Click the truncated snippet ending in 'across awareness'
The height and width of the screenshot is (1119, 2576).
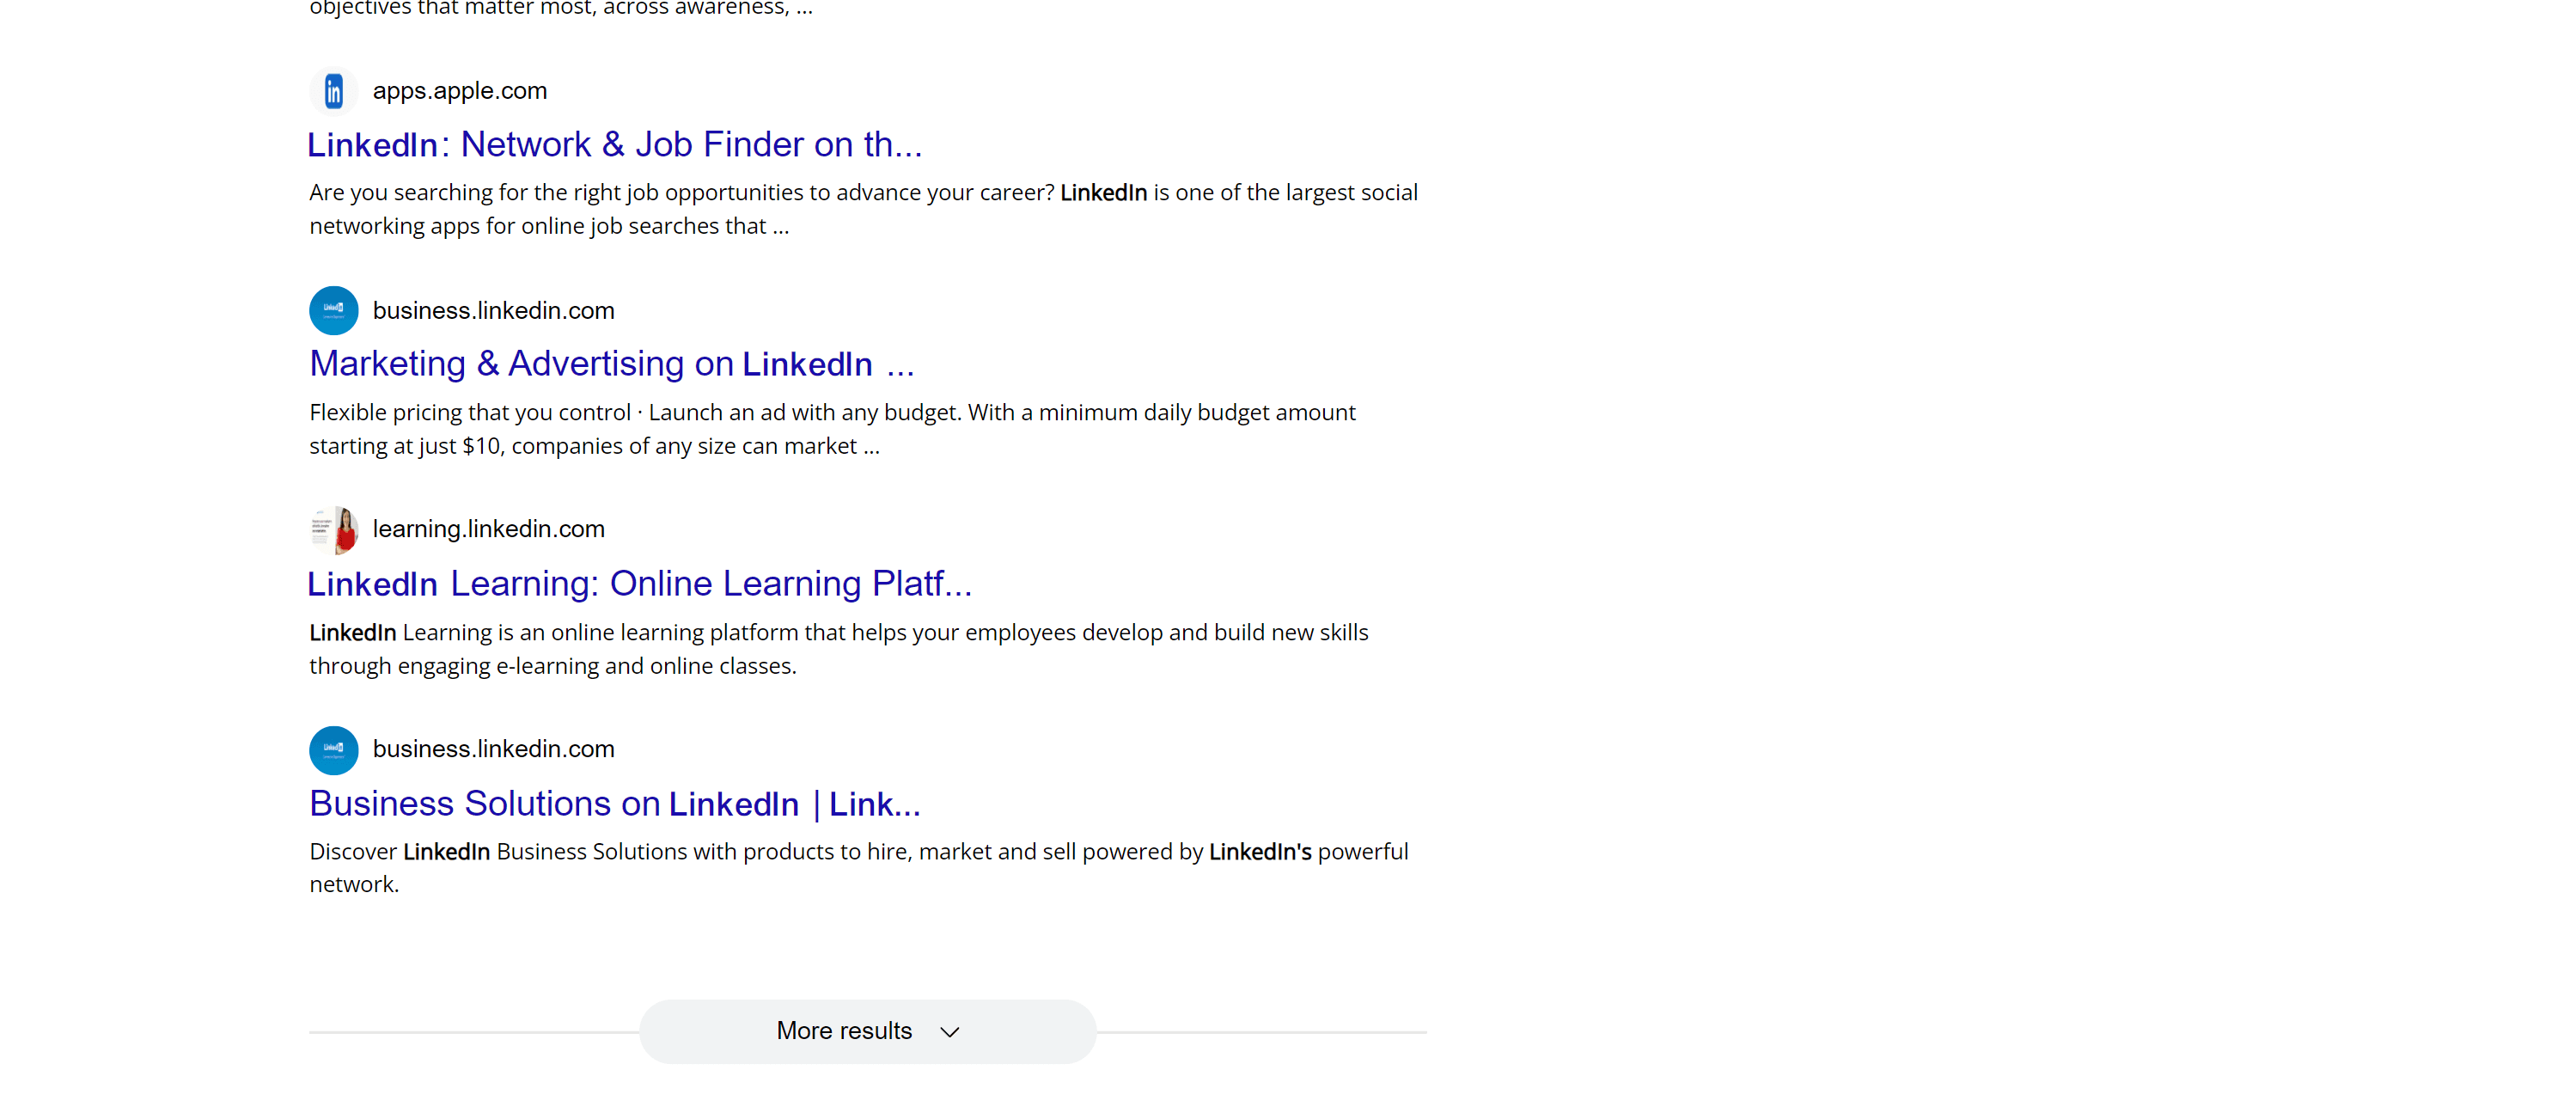[x=560, y=8]
